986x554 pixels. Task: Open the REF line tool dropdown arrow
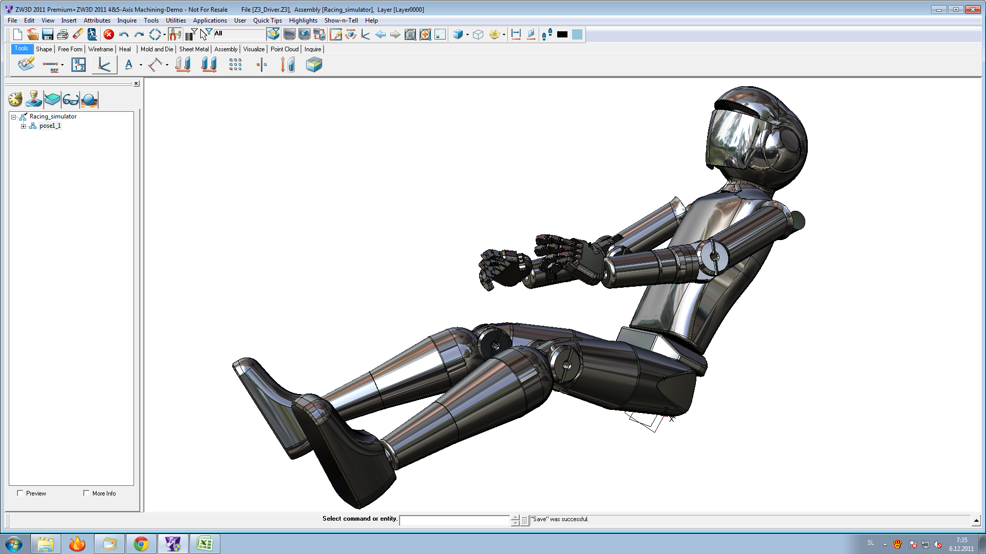62,65
